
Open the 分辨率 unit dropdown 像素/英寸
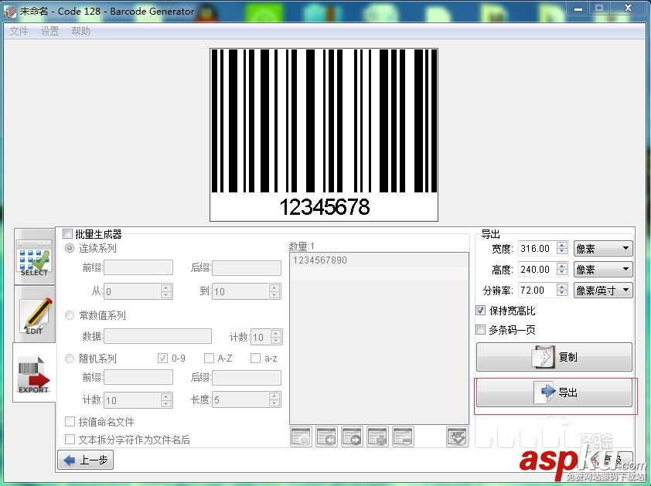(602, 290)
